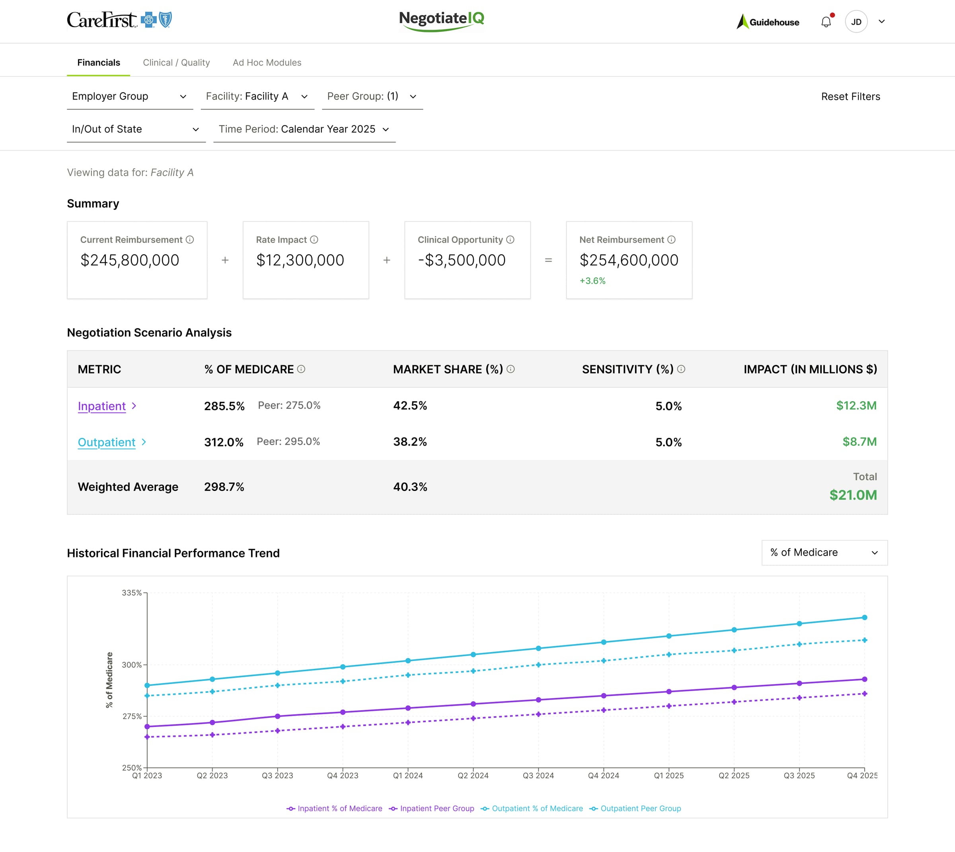The height and width of the screenshot is (852, 955).
Task: Click the Reset Filters button
Action: [x=850, y=96]
